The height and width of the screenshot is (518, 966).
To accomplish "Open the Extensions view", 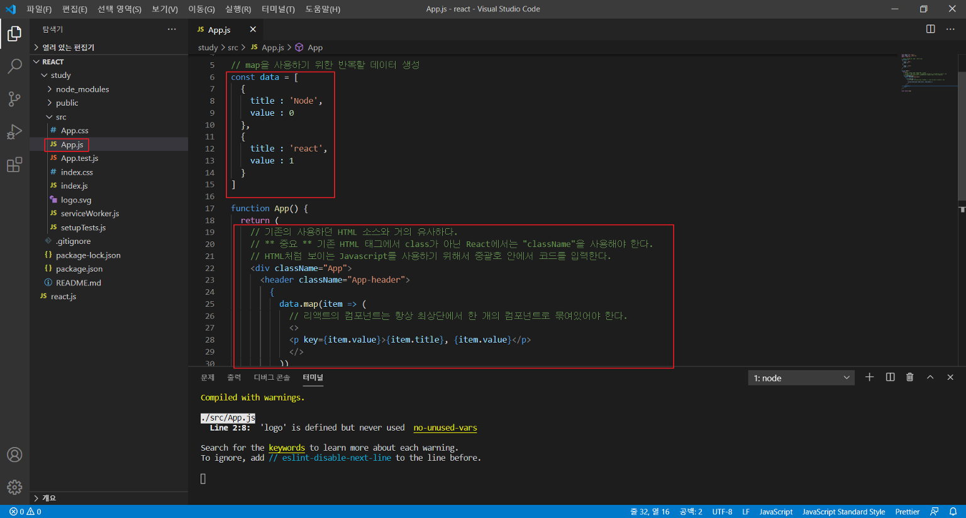I will coord(14,165).
